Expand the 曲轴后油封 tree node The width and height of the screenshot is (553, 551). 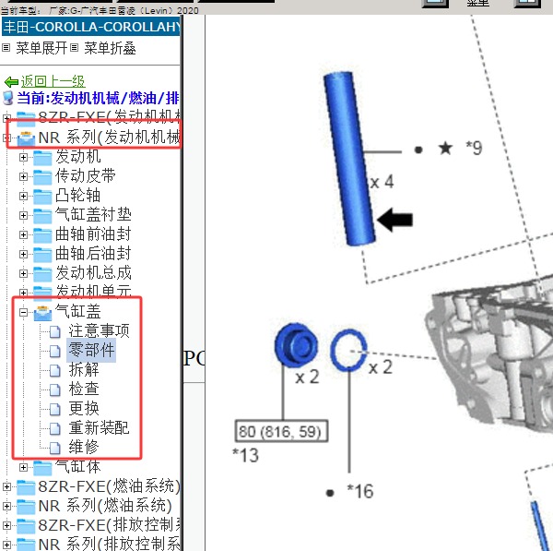pyautogui.click(x=23, y=255)
